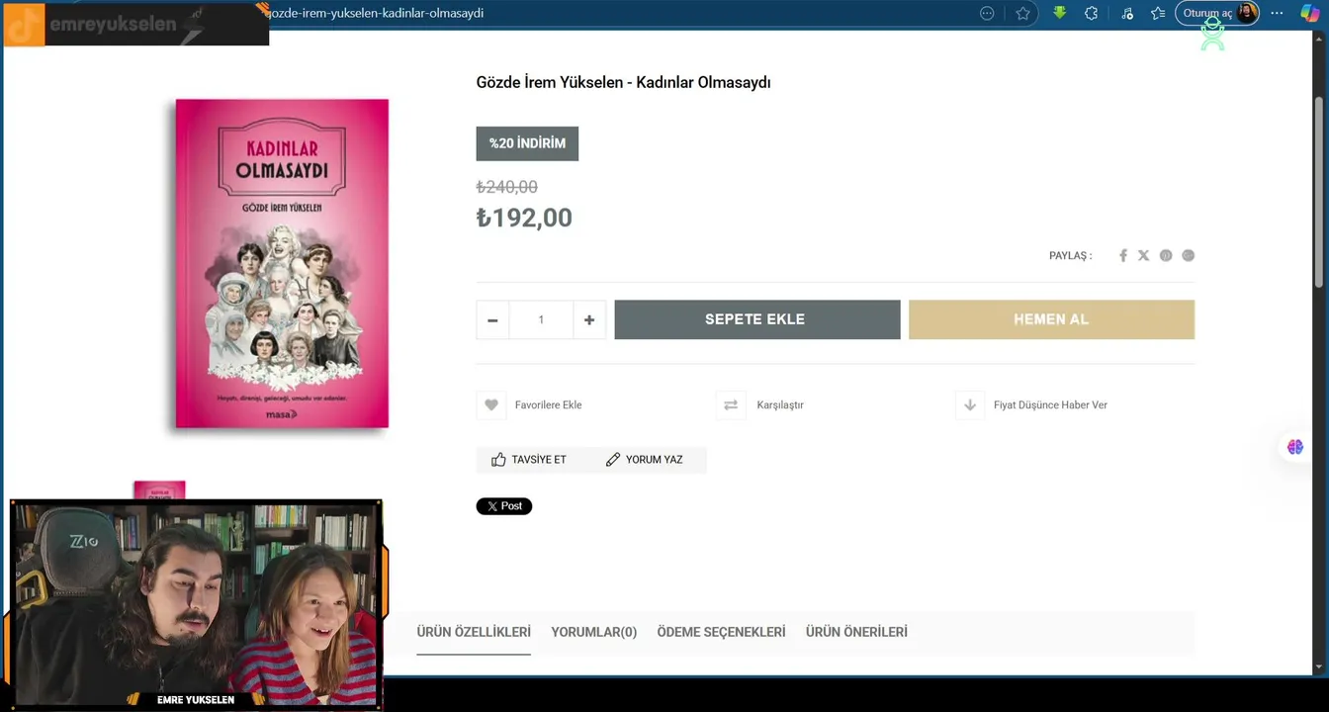The image size is (1329, 712).
Task: Click the PAYLAŞ label
Action: (x=1070, y=255)
